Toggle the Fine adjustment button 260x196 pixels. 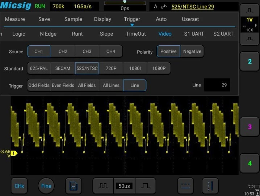[46, 186]
